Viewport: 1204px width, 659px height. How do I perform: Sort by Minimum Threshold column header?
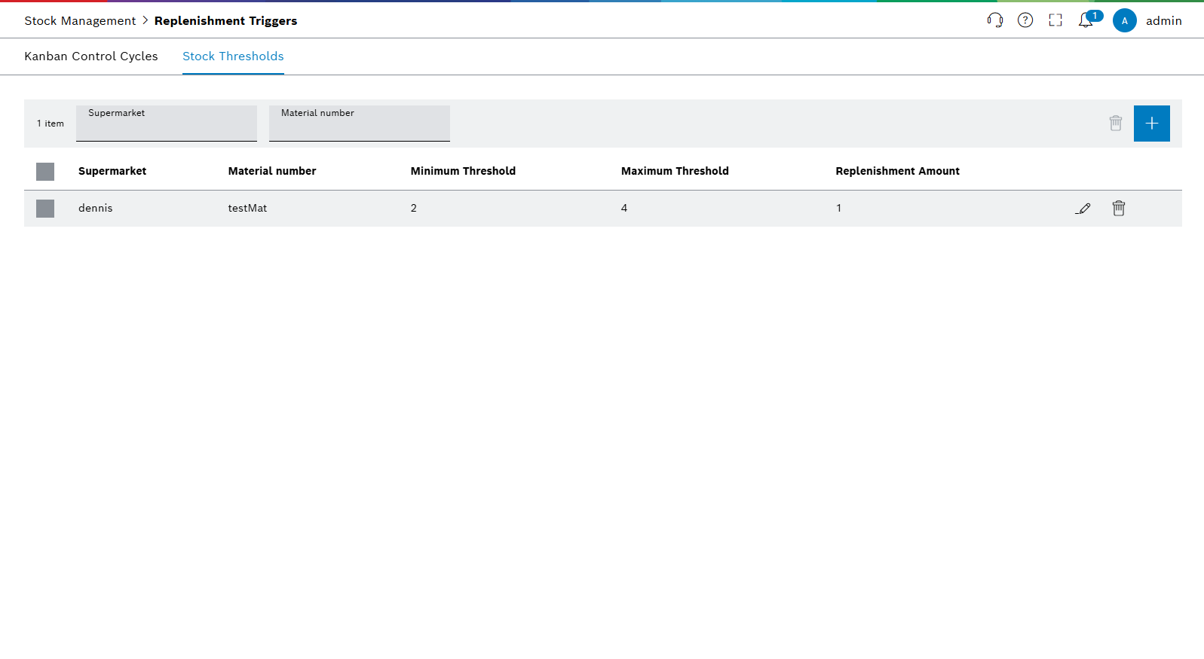[463, 171]
